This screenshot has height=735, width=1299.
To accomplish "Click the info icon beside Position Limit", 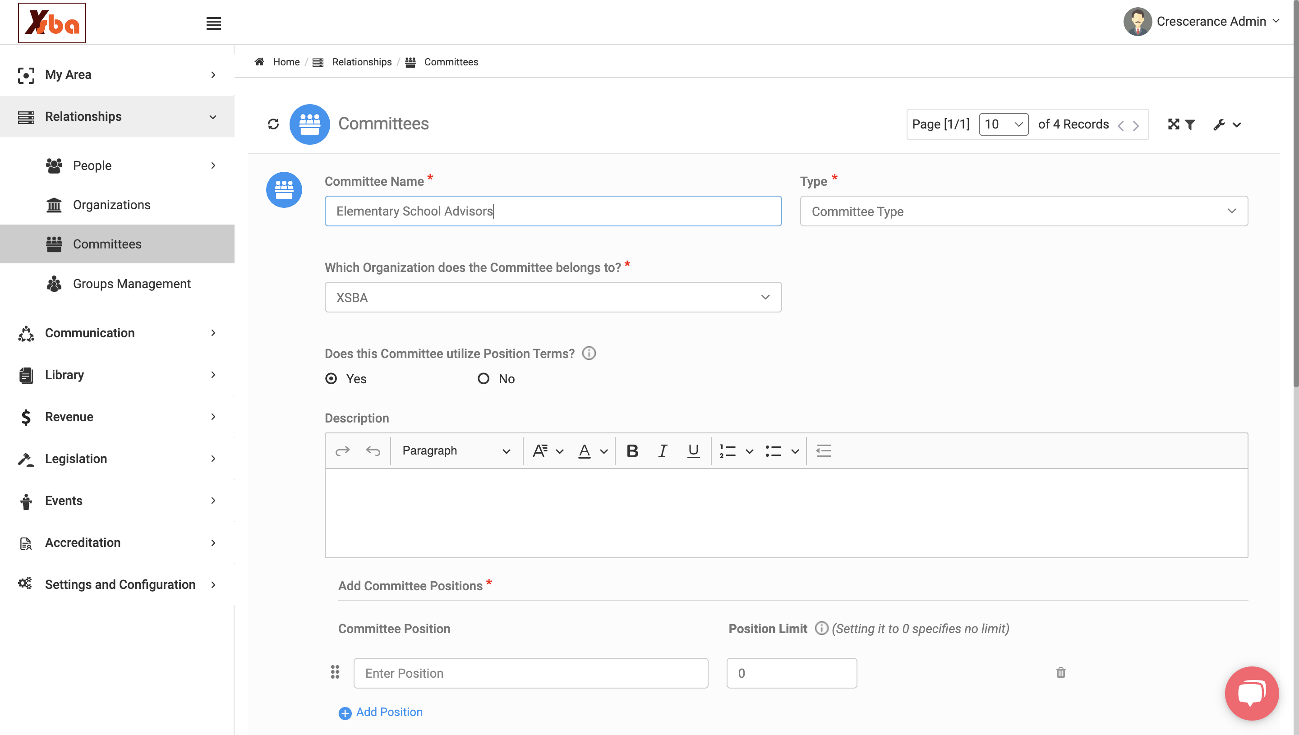I will [x=821, y=628].
